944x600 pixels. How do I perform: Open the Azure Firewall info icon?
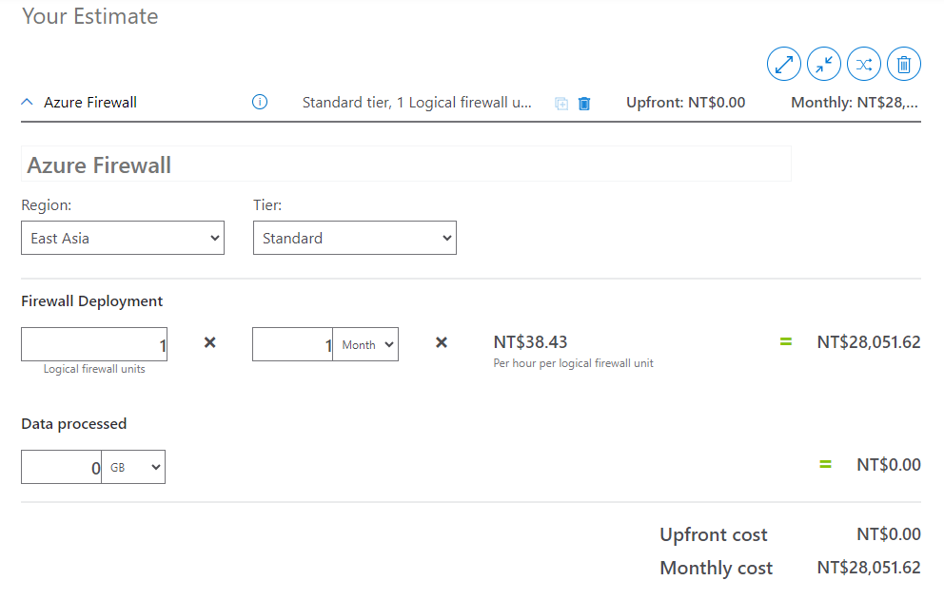coord(260,103)
